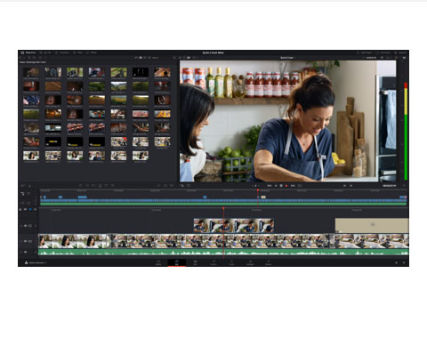The height and width of the screenshot is (338, 427).
Task: Open the viewer options icon at far top right
Action: [404, 58]
